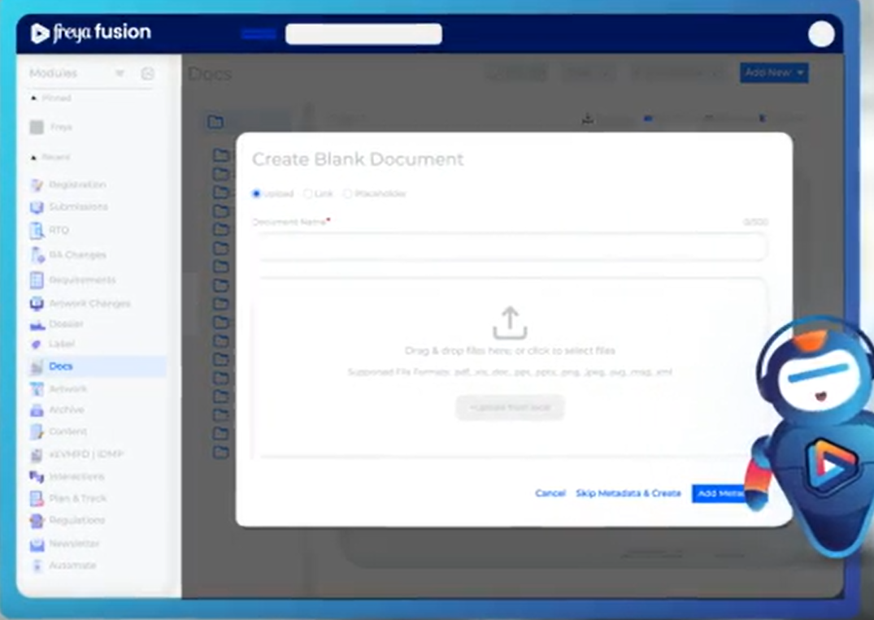The image size is (874, 620).
Task: Click the upload arrow icon in drop zone
Action: point(510,323)
